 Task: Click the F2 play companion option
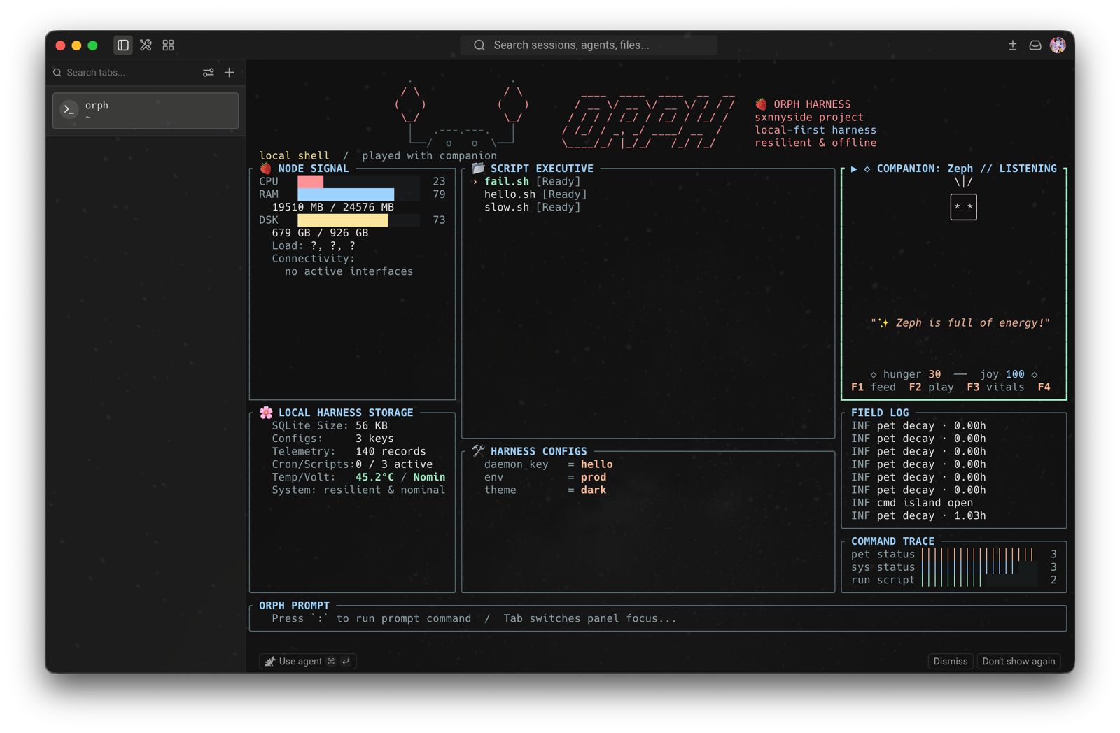[931, 387]
